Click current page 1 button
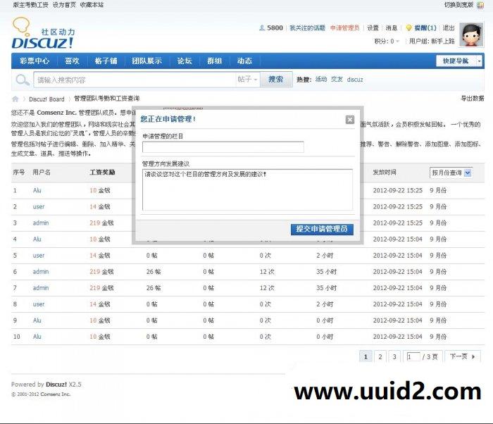Viewport: 493px width, 424px height. click(366, 356)
